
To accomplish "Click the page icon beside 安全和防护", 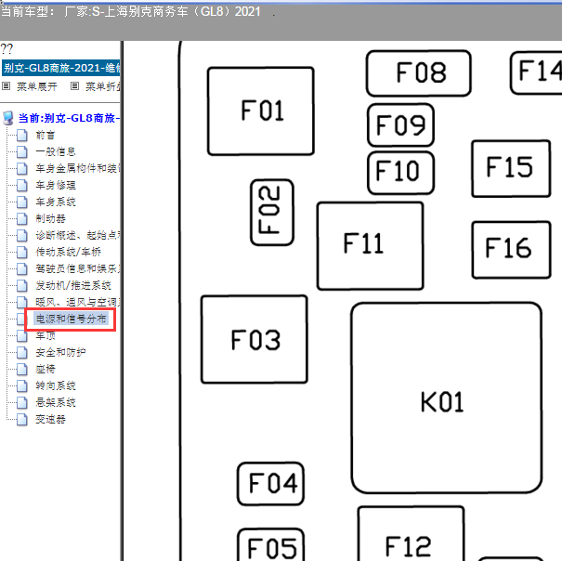I will coord(22,352).
